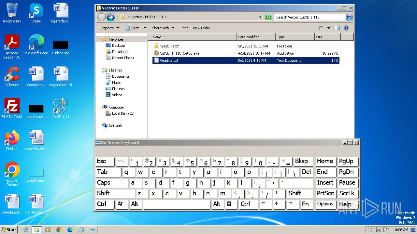
Task: Toggle Fn key on On-Screen Keyboard
Action: (x=306, y=204)
